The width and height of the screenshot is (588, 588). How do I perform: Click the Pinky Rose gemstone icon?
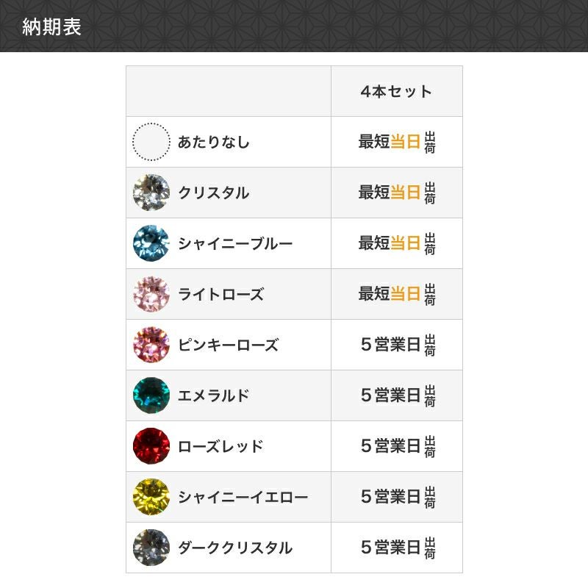click(151, 345)
